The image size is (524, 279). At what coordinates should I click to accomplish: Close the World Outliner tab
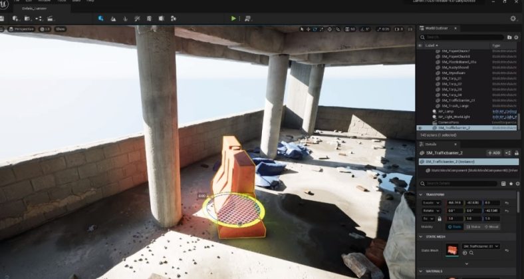456,28
